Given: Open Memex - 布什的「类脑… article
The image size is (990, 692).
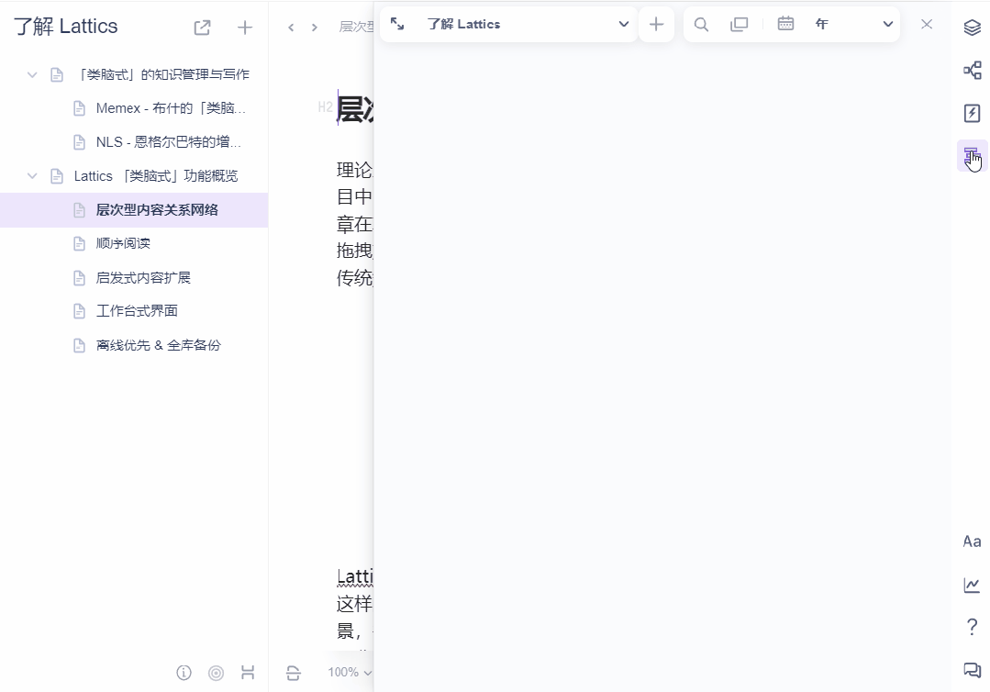Looking at the screenshot, I should click(171, 108).
